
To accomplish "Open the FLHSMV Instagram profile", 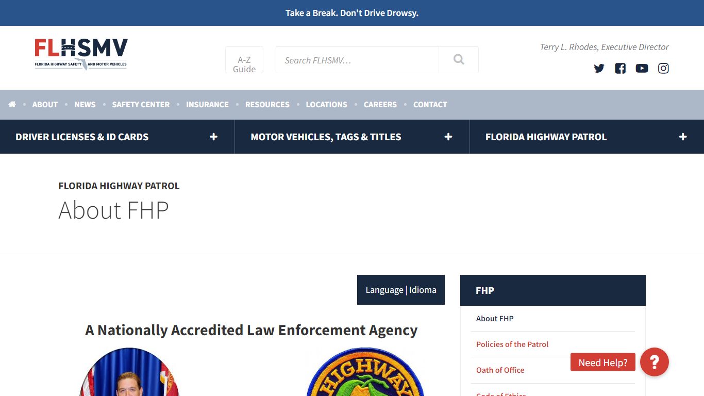I will 663,68.
